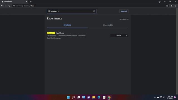Click the Reset all button
This screenshot has height=100, width=178.
tap(124, 11)
